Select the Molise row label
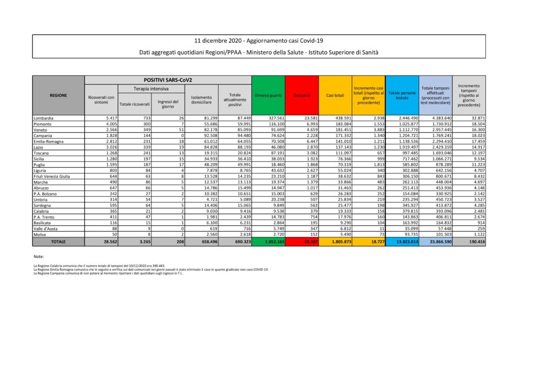The width and height of the screenshot is (542, 383). click(x=41, y=234)
